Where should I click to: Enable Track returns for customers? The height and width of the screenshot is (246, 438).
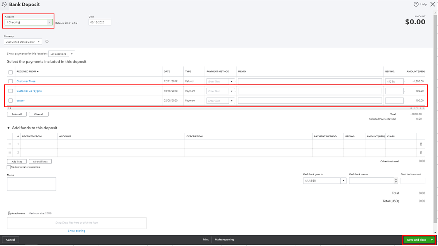[9, 167]
